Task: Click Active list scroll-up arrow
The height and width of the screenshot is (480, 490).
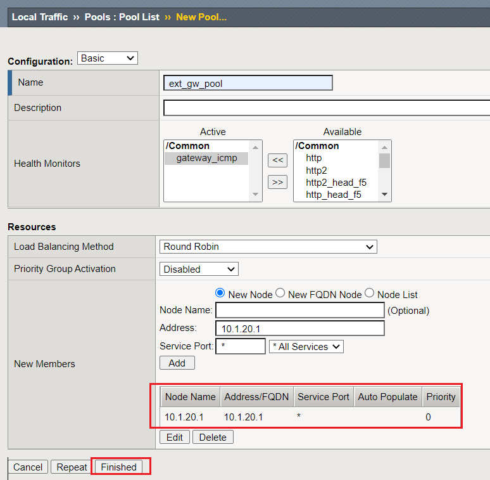Action: click(x=255, y=147)
